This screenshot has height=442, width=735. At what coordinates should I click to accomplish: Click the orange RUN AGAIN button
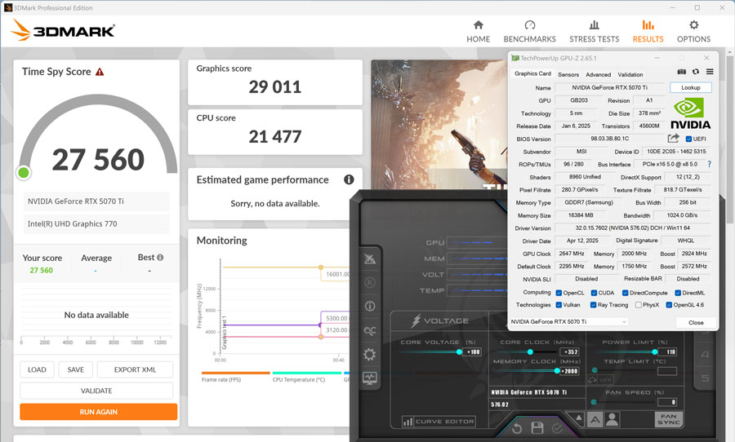(99, 412)
